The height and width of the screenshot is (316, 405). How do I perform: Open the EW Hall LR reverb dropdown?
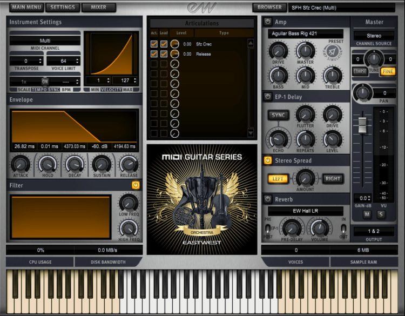[x=305, y=211]
